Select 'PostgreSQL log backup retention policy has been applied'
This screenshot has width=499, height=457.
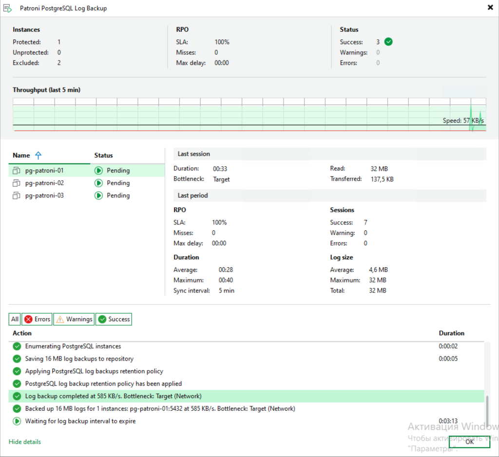[246, 384]
